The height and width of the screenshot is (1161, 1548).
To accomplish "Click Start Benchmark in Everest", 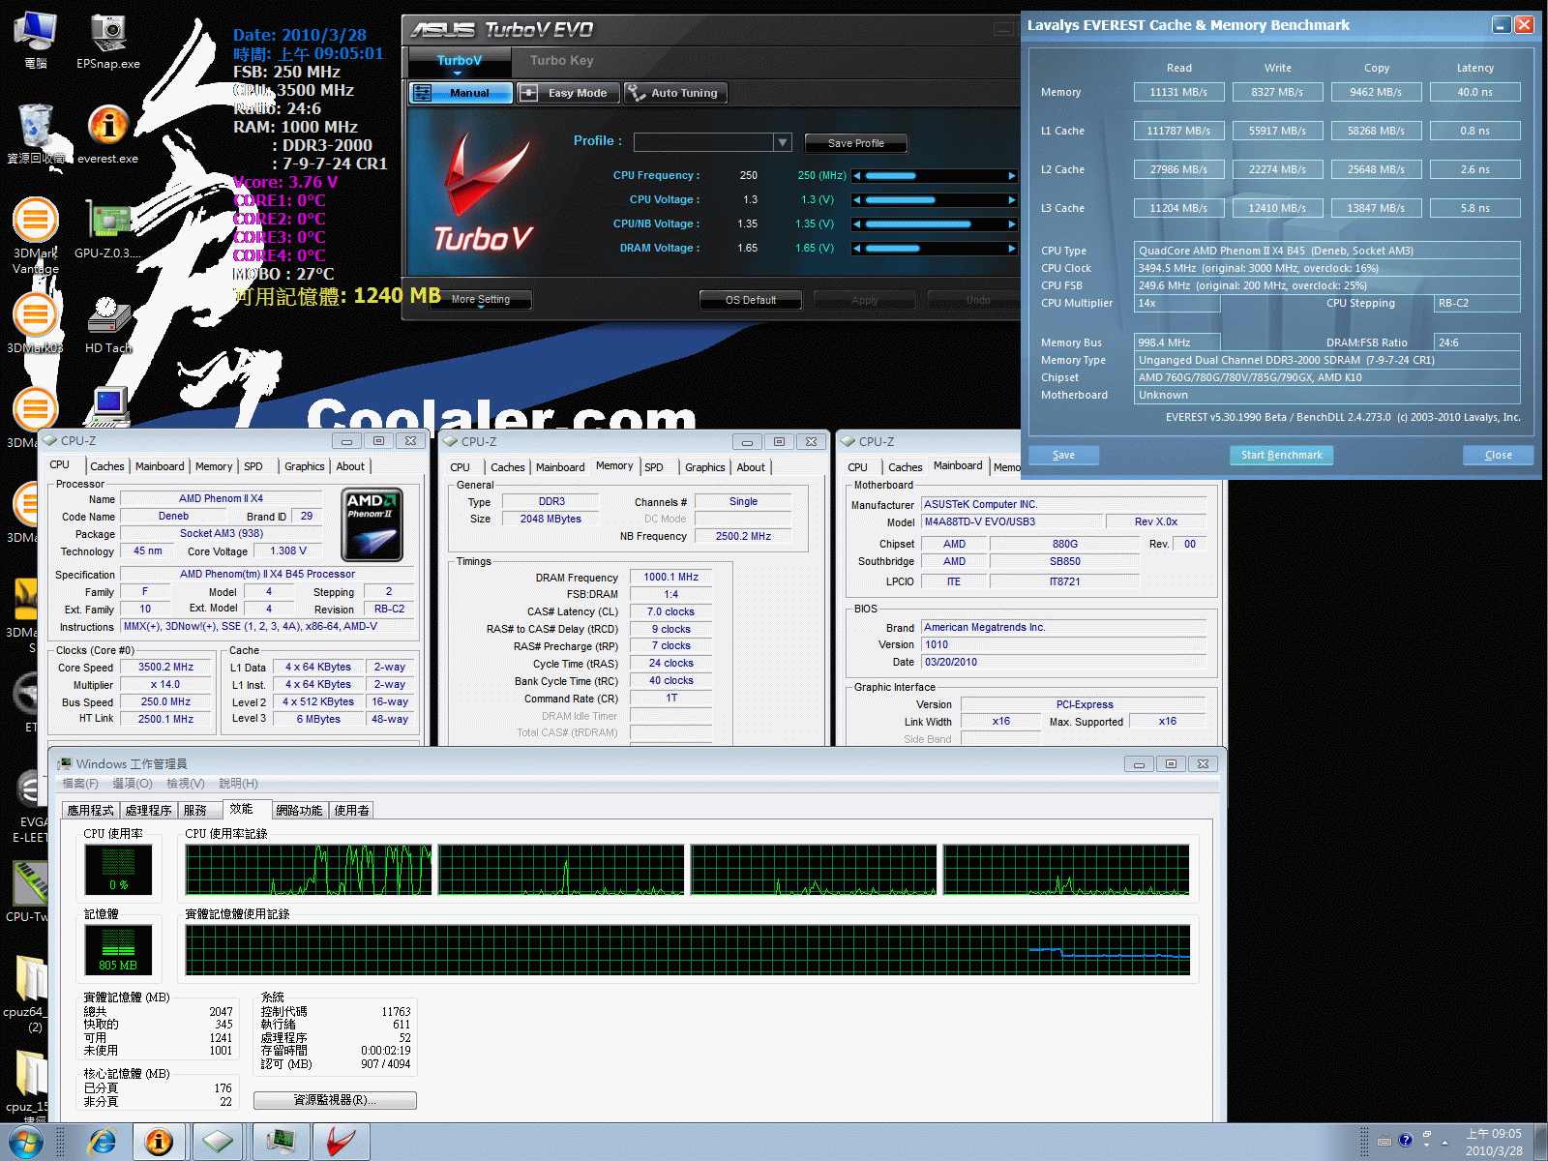I will [1281, 455].
